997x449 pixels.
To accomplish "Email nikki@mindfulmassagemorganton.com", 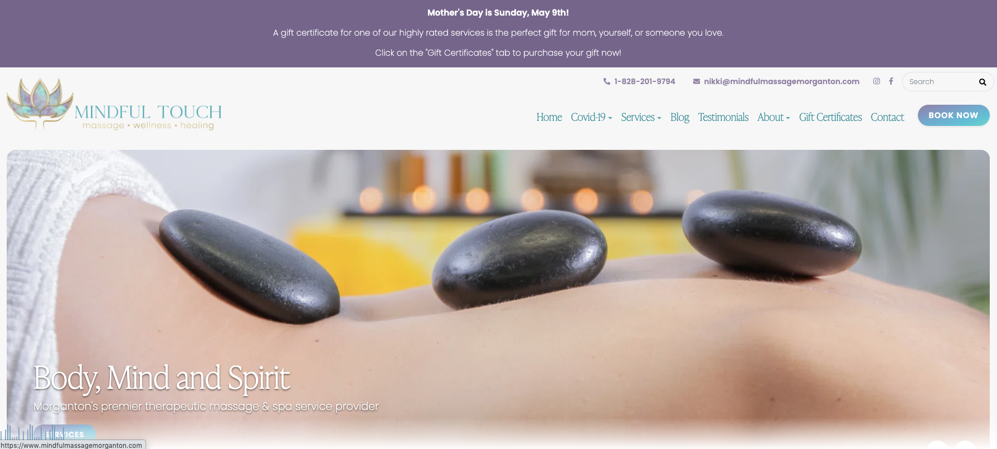I will pos(781,81).
